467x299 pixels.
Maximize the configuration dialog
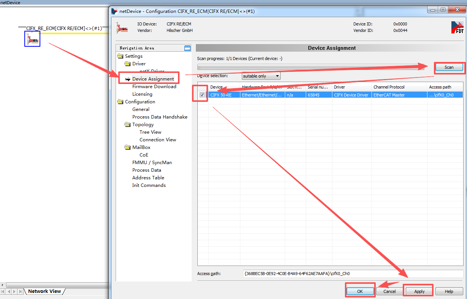coord(443,10)
